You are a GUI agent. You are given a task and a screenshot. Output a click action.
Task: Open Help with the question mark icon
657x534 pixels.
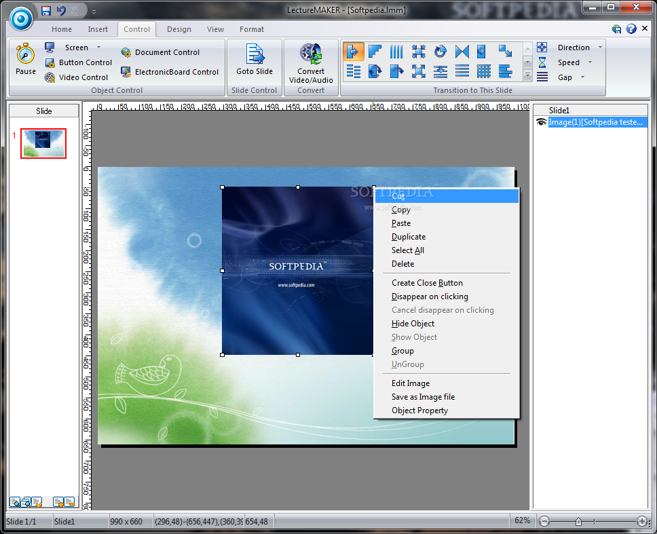click(x=631, y=28)
